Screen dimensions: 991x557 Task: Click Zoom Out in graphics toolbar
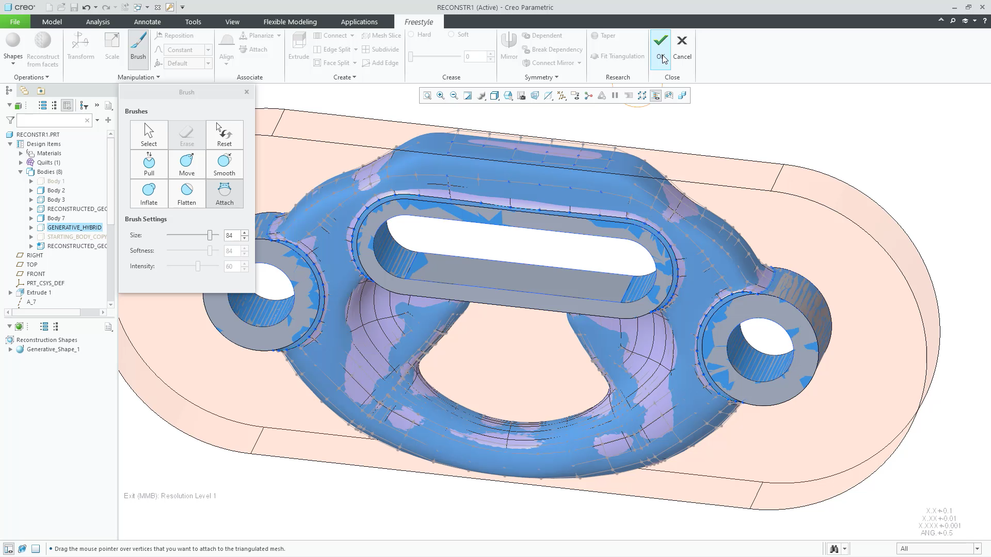pyautogui.click(x=454, y=95)
